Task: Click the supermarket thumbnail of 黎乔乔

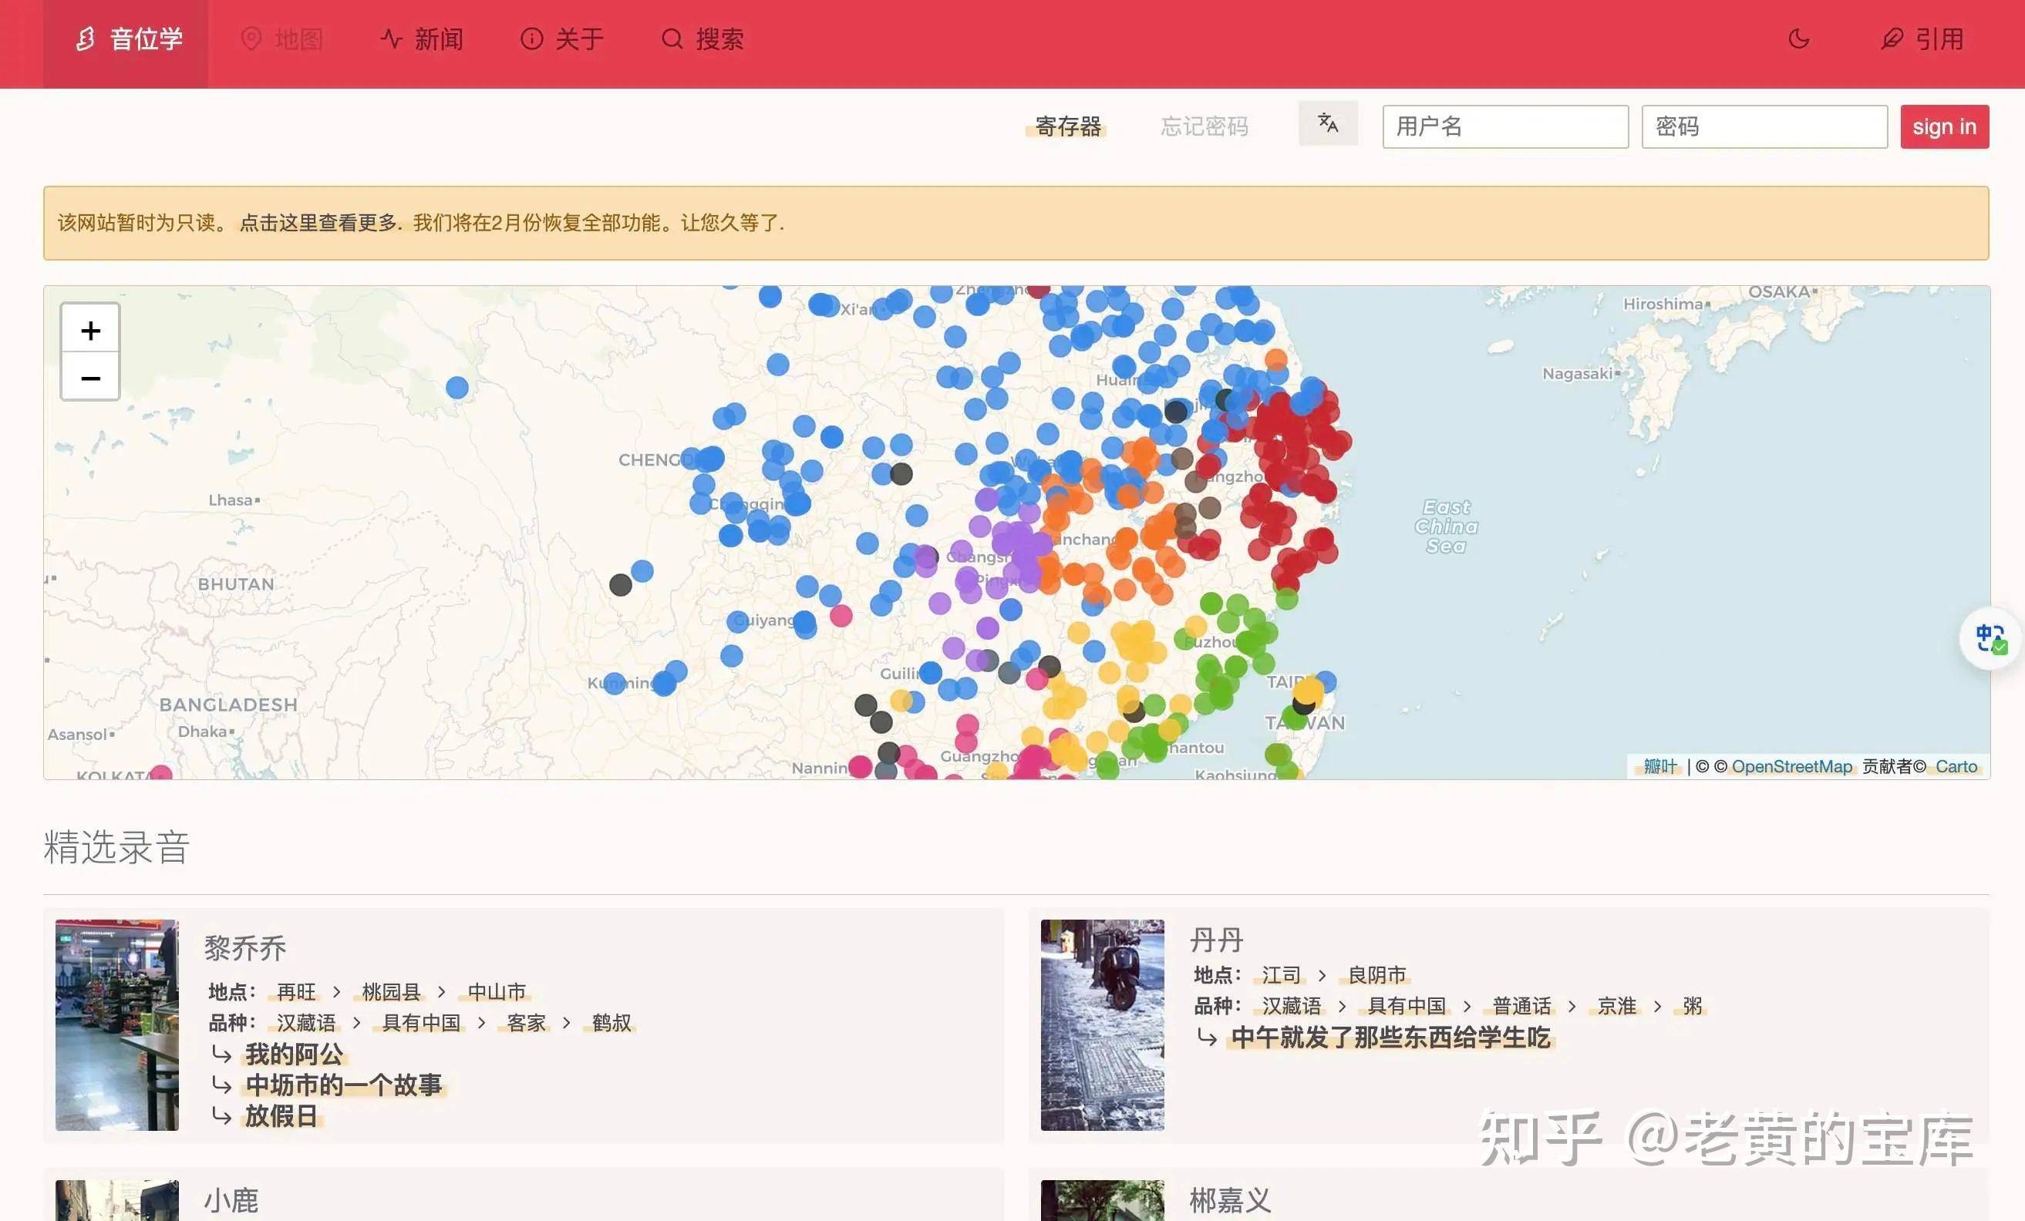Action: 116,1024
